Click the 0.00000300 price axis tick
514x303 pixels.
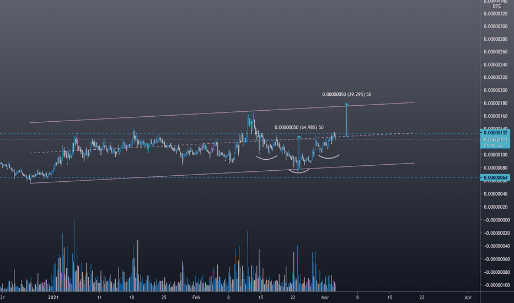click(496, 26)
